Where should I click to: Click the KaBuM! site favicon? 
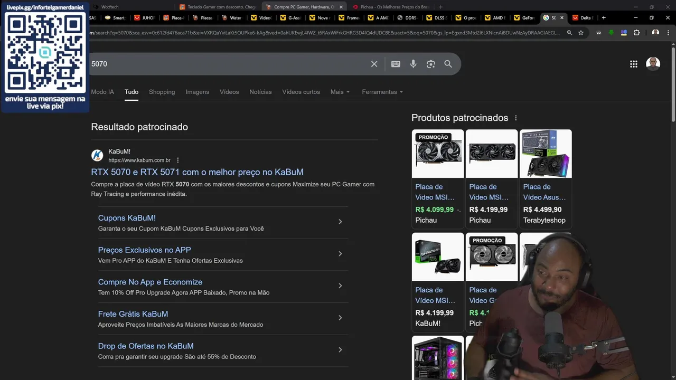coord(97,156)
